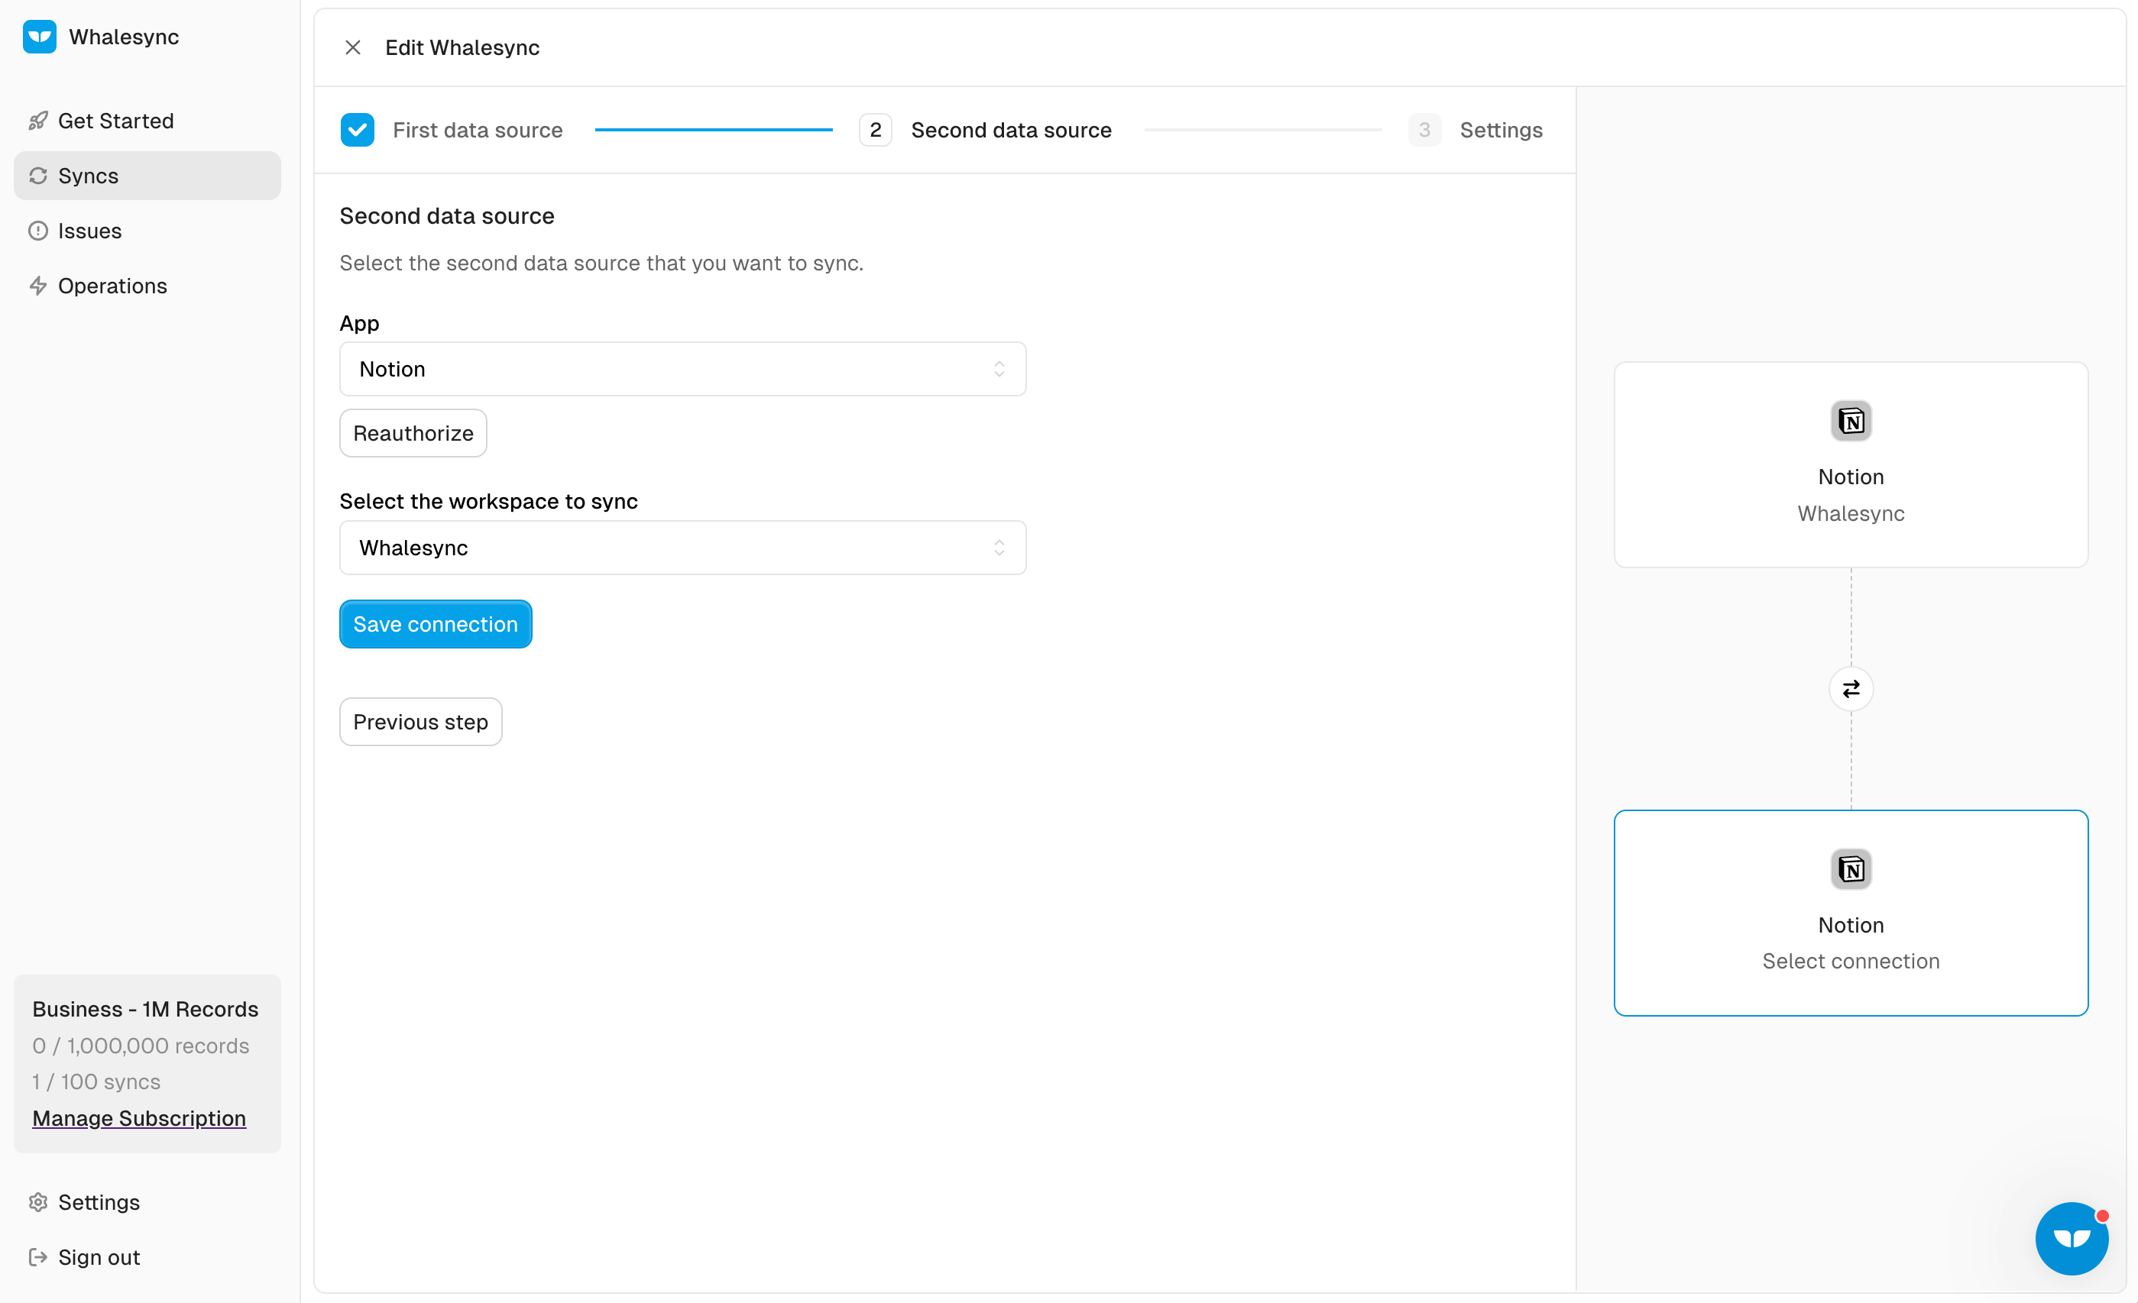
Task: Open the workspace dropdown showing Whalesync
Action: click(x=683, y=548)
